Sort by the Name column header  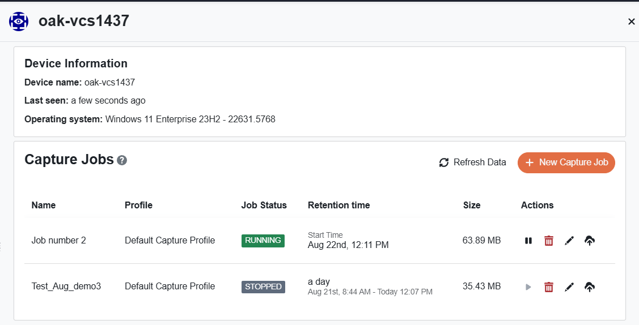click(x=44, y=205)
